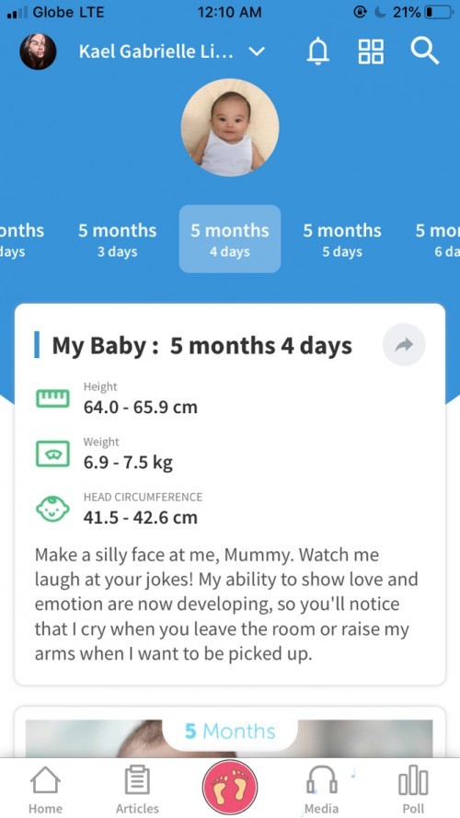Open the user profile avatar
This screenshot has height=818, width=460.
[x=38, y=52]
